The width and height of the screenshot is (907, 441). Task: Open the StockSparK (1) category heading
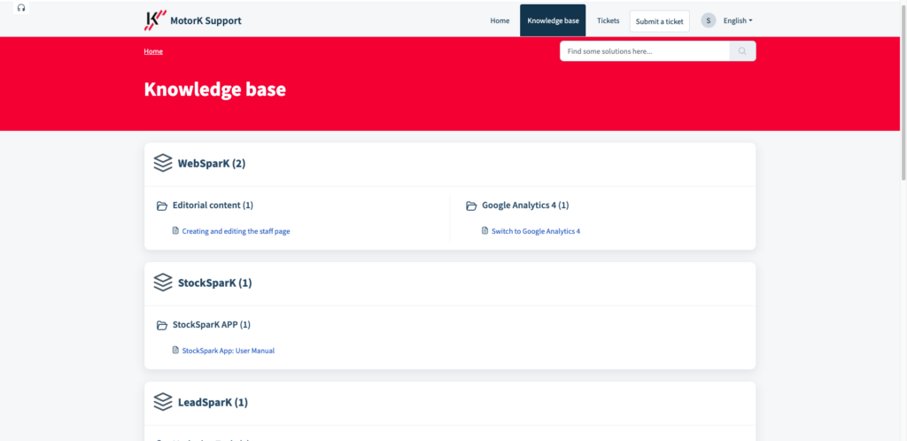tap(214, 283)
